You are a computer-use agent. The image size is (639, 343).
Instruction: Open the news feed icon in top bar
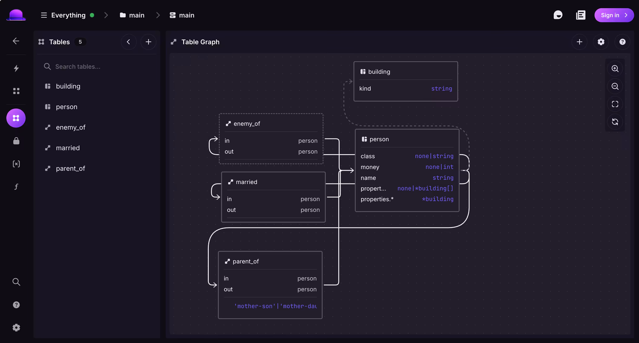(x=581, y=15)
